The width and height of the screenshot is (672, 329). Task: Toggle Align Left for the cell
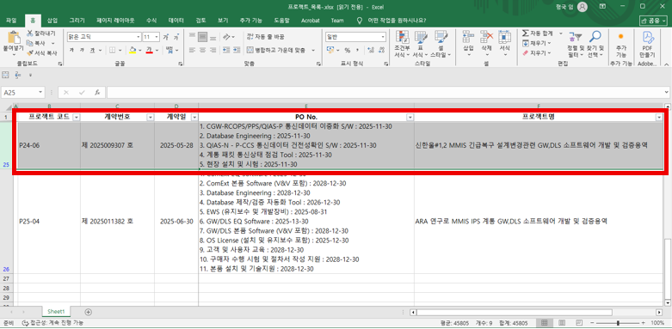[x=192, y=51]
